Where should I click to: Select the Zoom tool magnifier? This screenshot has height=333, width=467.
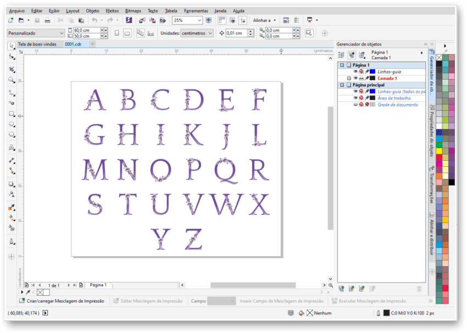point(12,80)
